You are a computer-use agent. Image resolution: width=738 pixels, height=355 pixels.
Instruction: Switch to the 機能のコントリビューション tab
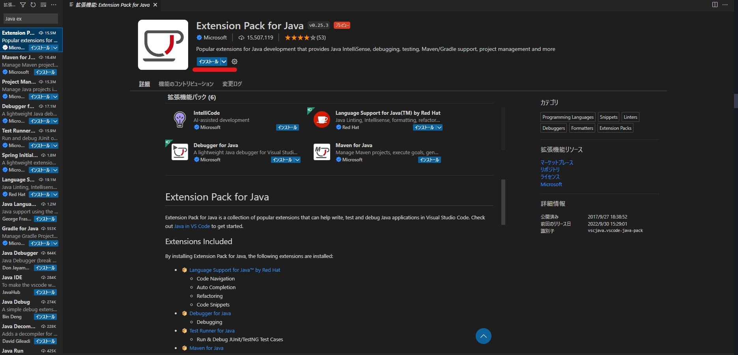(x=186, y=84)
